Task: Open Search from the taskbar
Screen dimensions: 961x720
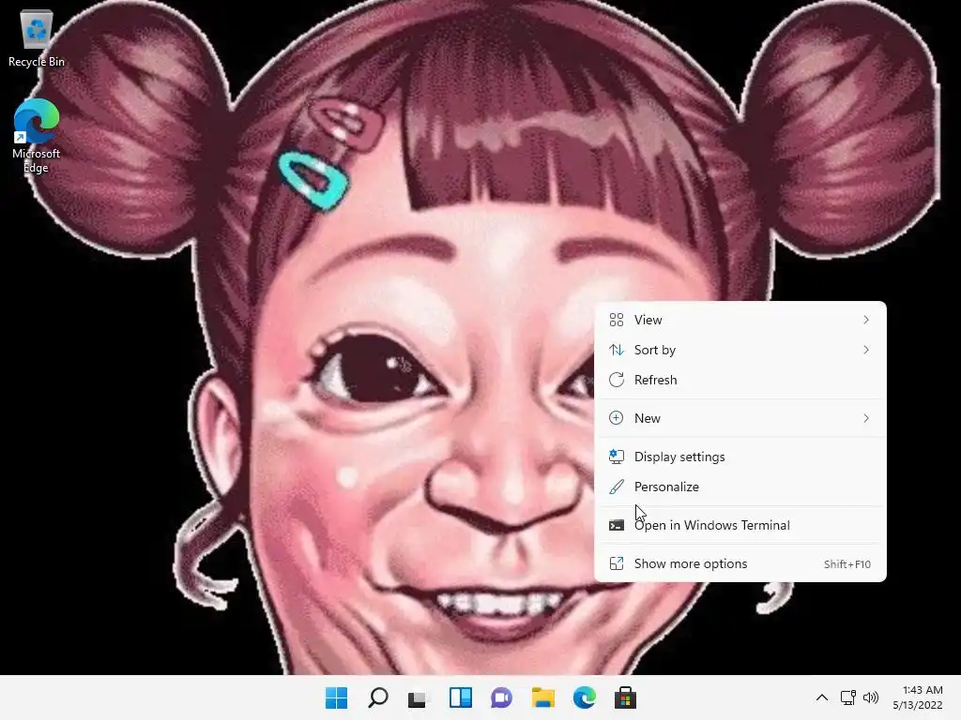Action: pyautogui.click(x=377, y=697)
